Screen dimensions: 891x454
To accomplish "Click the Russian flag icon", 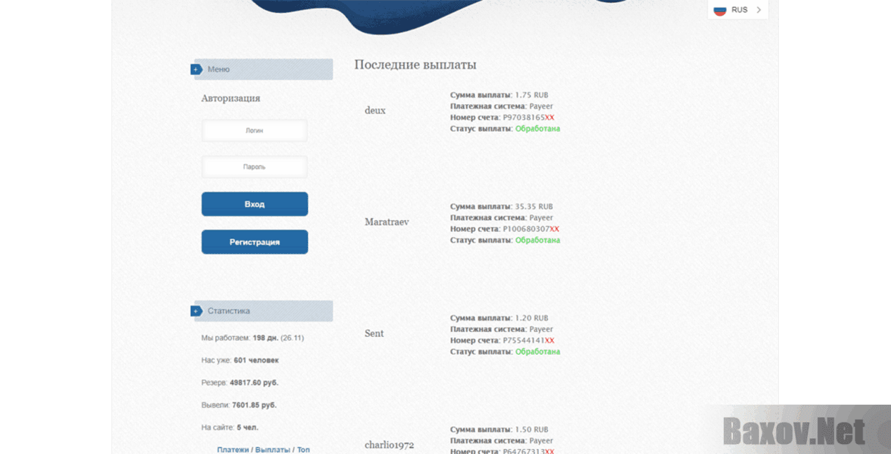I will (720, 10).
